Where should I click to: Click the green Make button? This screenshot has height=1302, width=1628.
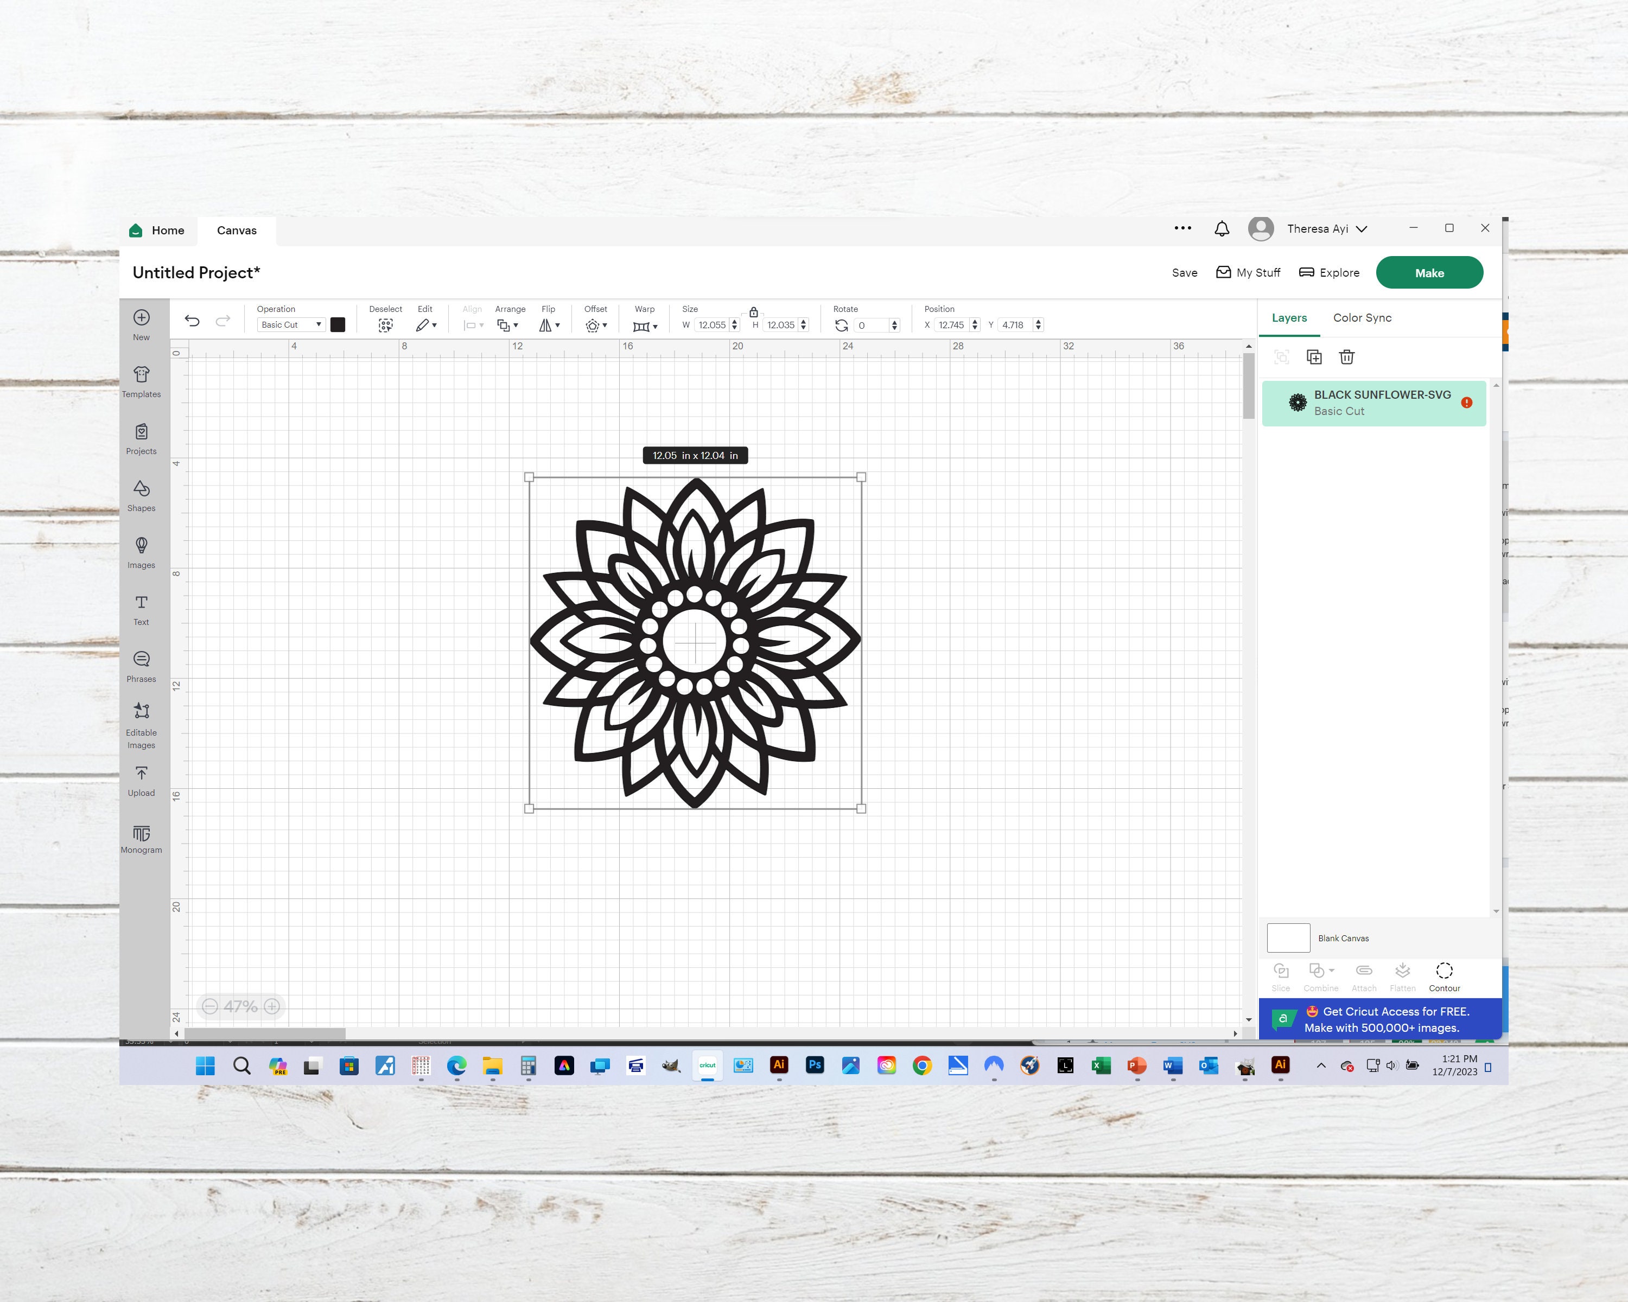1429,272
